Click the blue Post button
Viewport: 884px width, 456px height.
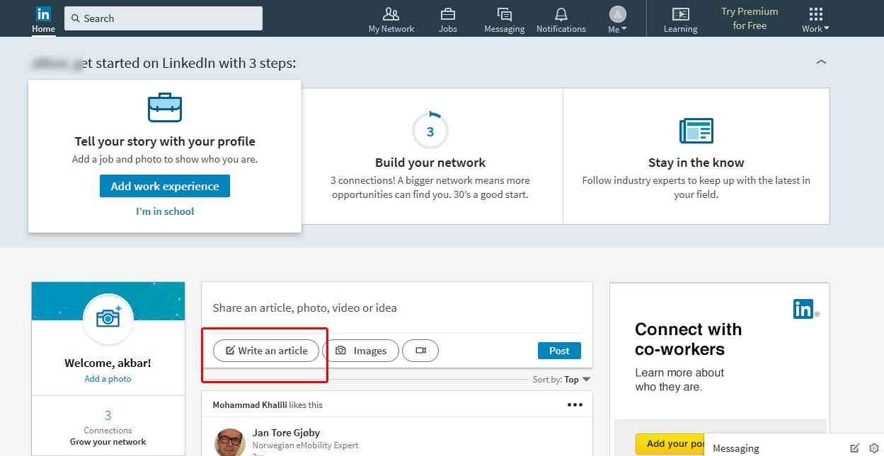tap(559, 351)
